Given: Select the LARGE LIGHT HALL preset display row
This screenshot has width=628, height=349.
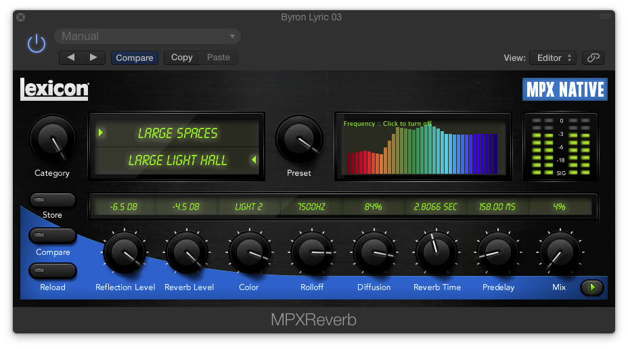Looking at the screenshot, I should [x=177, y=160].
